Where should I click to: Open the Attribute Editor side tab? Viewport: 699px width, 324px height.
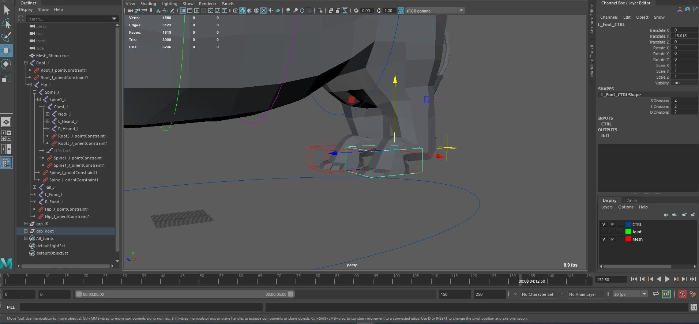591,19
